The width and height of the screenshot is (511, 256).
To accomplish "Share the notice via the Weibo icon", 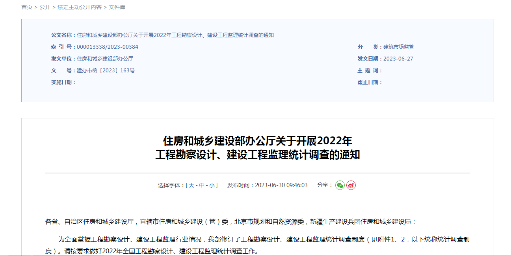I will 351,185.
